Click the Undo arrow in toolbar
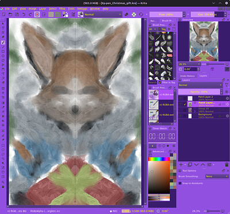The height and width of the screenshot is (214, 230). (24, 14)
